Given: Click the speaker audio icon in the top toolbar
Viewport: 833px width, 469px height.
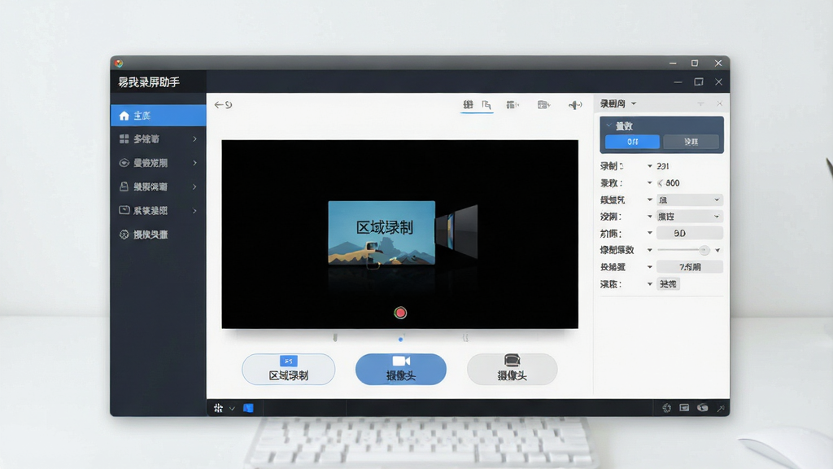Looking at the screenshot, I should click(575, 105).
